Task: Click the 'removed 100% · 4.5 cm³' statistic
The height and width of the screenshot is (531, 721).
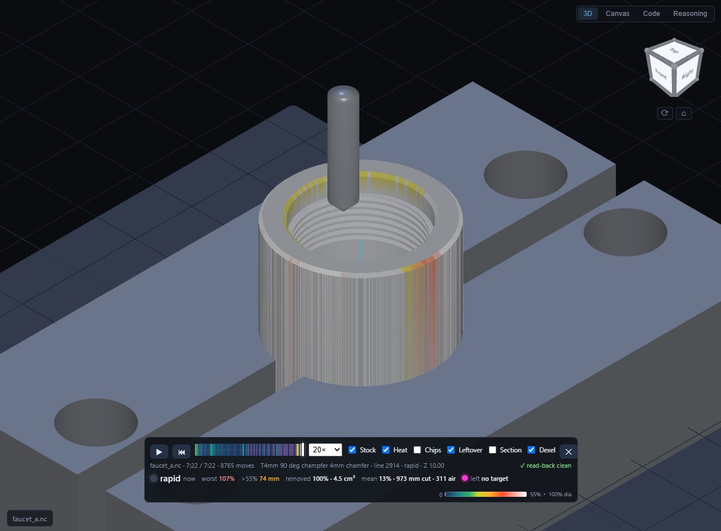Action: pyautogui.click(x=321, y=479)
